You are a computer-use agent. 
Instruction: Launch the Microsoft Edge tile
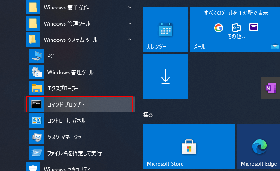[x=259, y=147]
